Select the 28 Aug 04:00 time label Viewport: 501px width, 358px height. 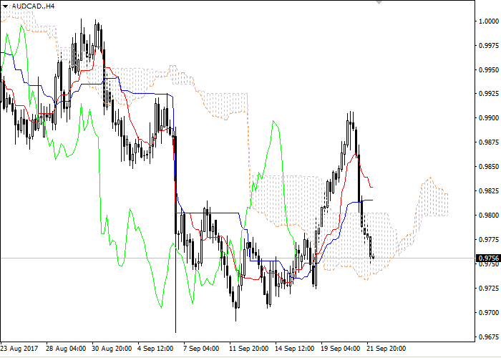click(x=66, y=349)
